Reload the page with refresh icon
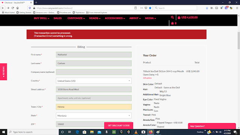Viewport: 240px width, 135px height. pos(13,8)
